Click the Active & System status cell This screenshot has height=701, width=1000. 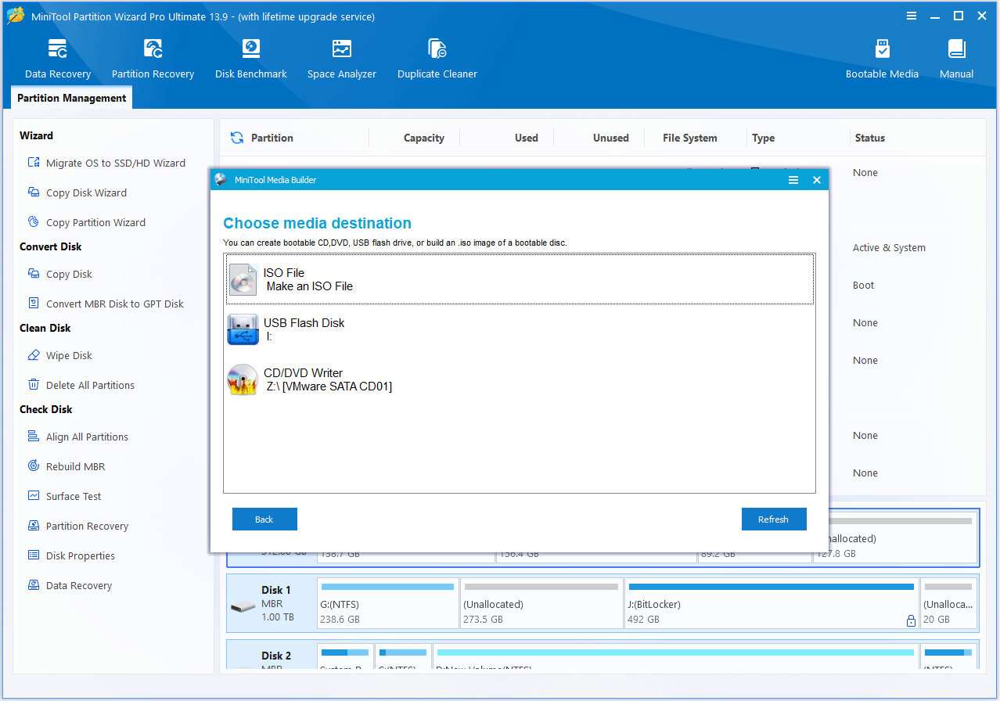tap(889, 247)
